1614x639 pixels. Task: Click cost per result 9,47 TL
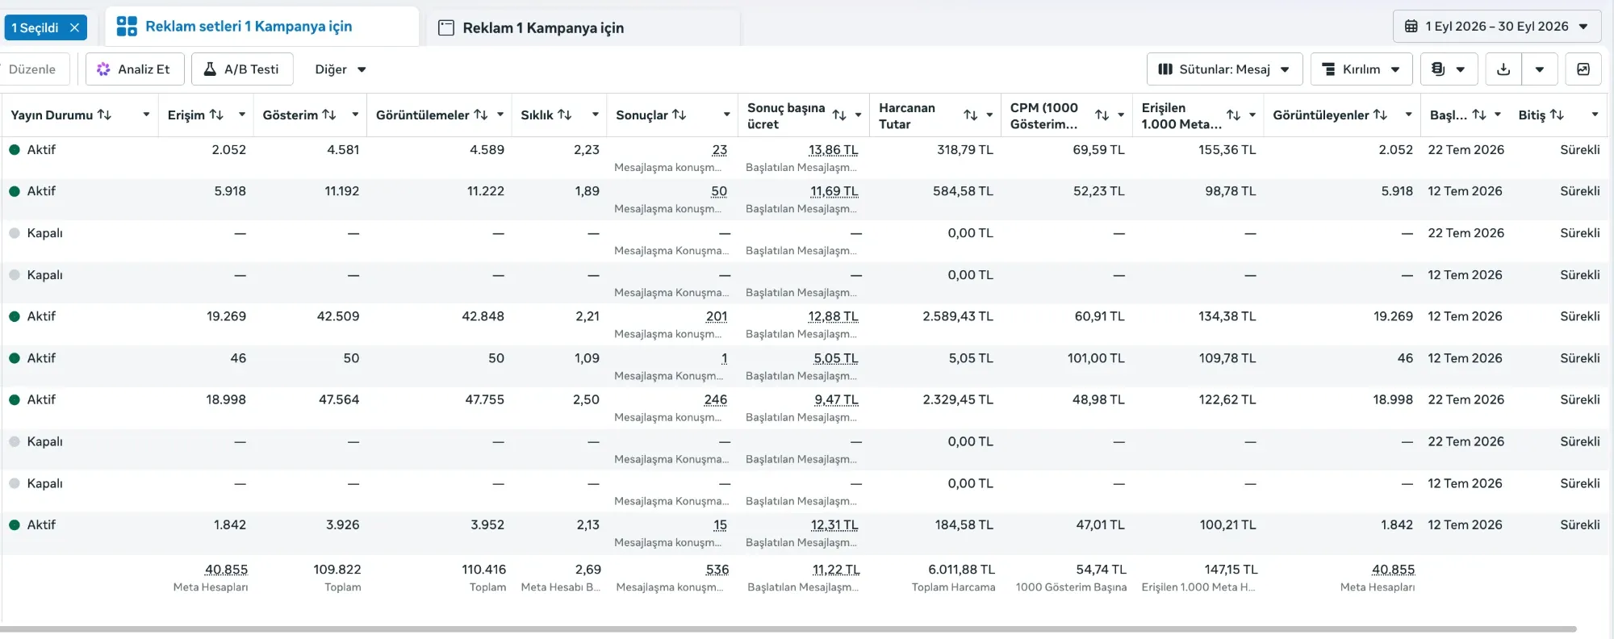point(837,399)
